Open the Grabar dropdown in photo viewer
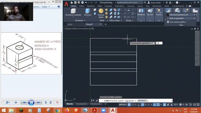Viewport: 201px width, 113px height. click(x=46, y=7)
